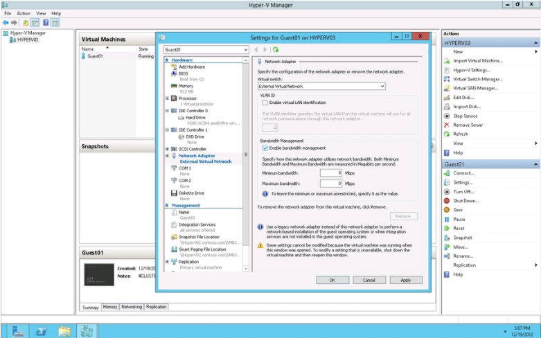Open the Action menu
Viewport: 541px width, 338px height.
click(x=24, y=13)
